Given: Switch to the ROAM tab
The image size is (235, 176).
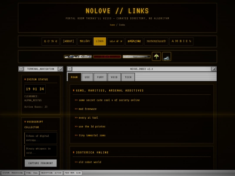Looking at the screenshot, I should tap(74, 77).
